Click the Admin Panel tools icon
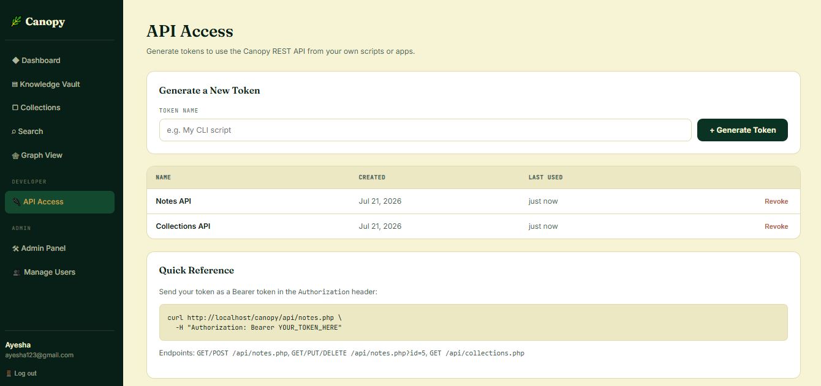821x386 pixels. (16, 248)
